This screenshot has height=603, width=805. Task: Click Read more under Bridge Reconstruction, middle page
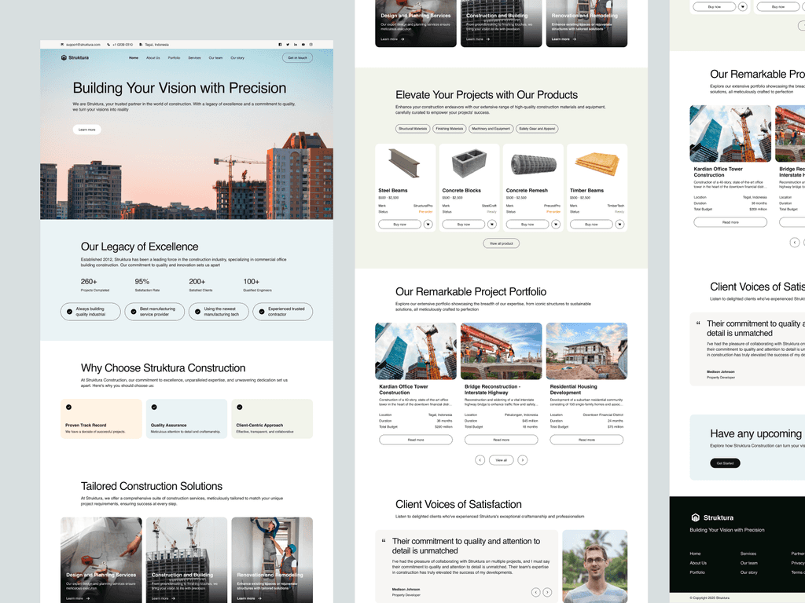point(501,440)
